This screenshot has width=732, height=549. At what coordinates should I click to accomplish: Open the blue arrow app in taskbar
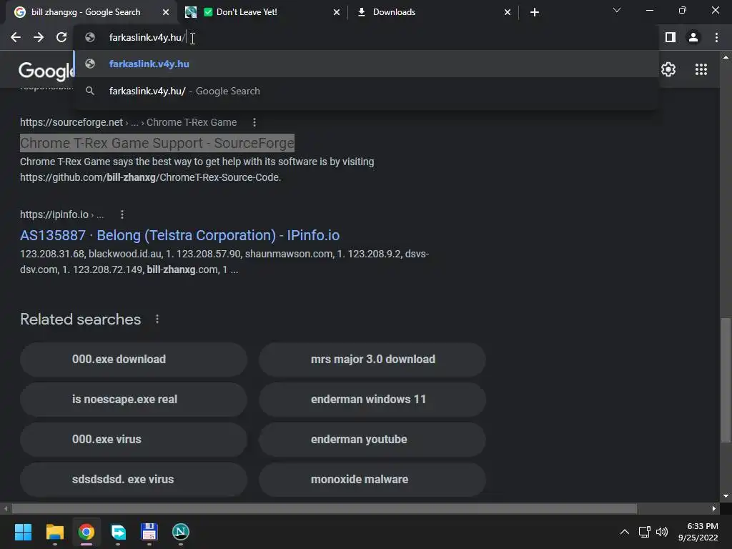click(118, 532)
